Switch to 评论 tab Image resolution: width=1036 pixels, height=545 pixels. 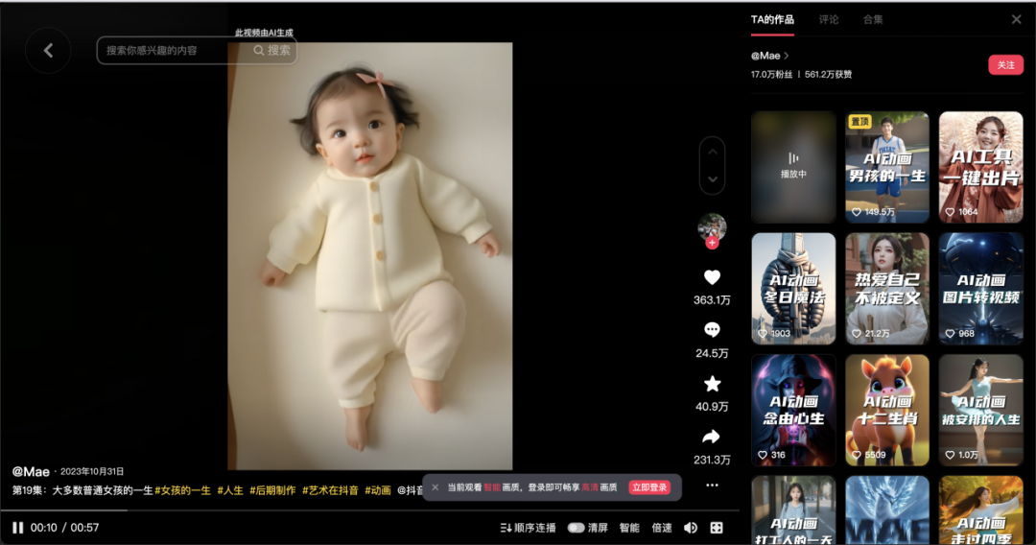(829, 20)
